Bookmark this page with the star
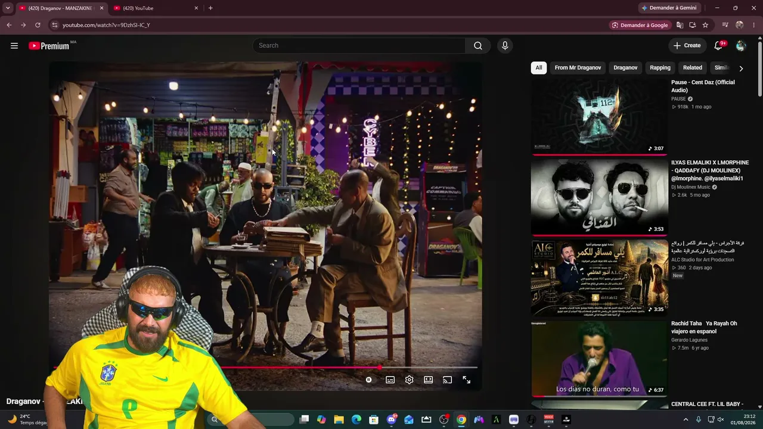 [705, 25]
